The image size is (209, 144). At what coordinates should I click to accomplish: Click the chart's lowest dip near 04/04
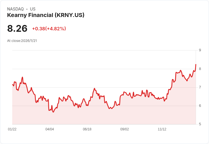pos(53,112)
